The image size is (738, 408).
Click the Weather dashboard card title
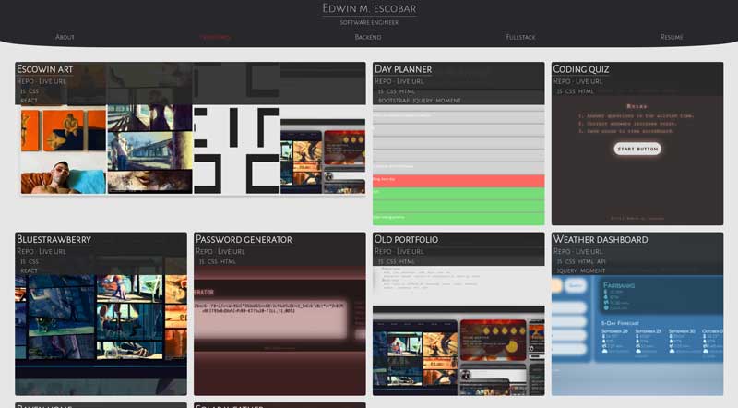point(601,239)
